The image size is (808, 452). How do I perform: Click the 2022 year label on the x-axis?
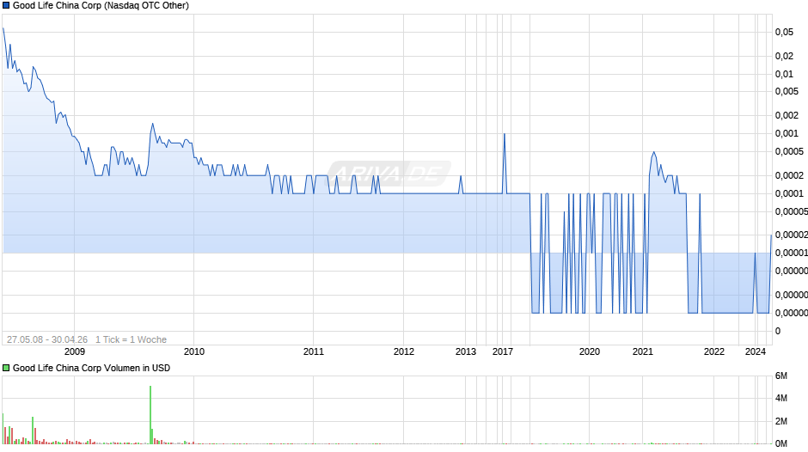pyautogui.click(x=713, y=351)
